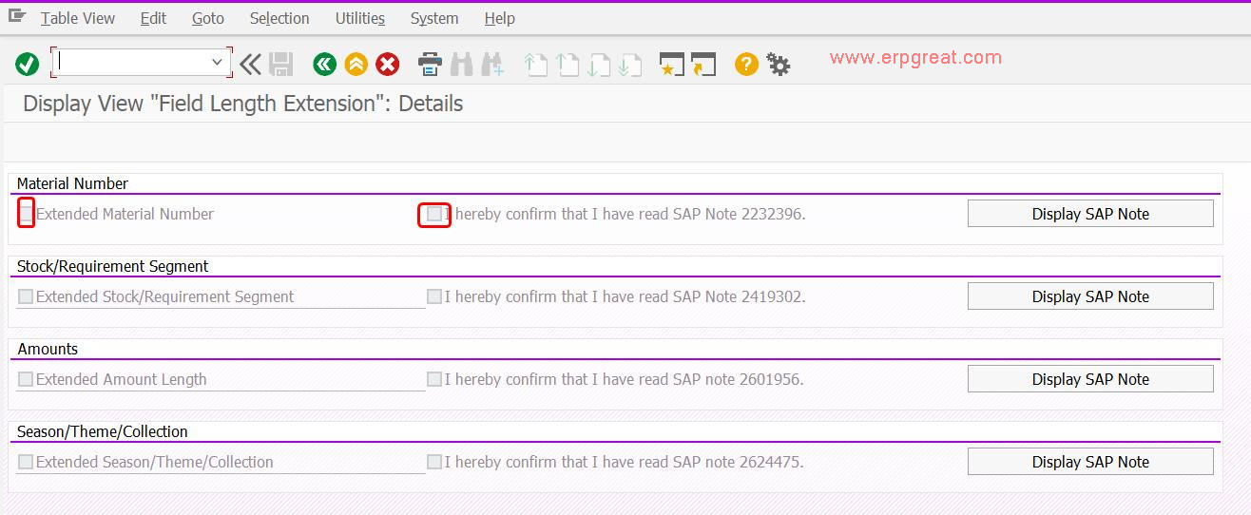Click the red Cancel X icon
Screen dimensions: 1251x515
[x=388, y=65]
